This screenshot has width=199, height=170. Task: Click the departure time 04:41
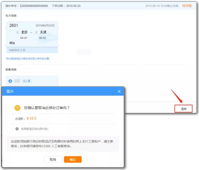(x=24, y=38)
